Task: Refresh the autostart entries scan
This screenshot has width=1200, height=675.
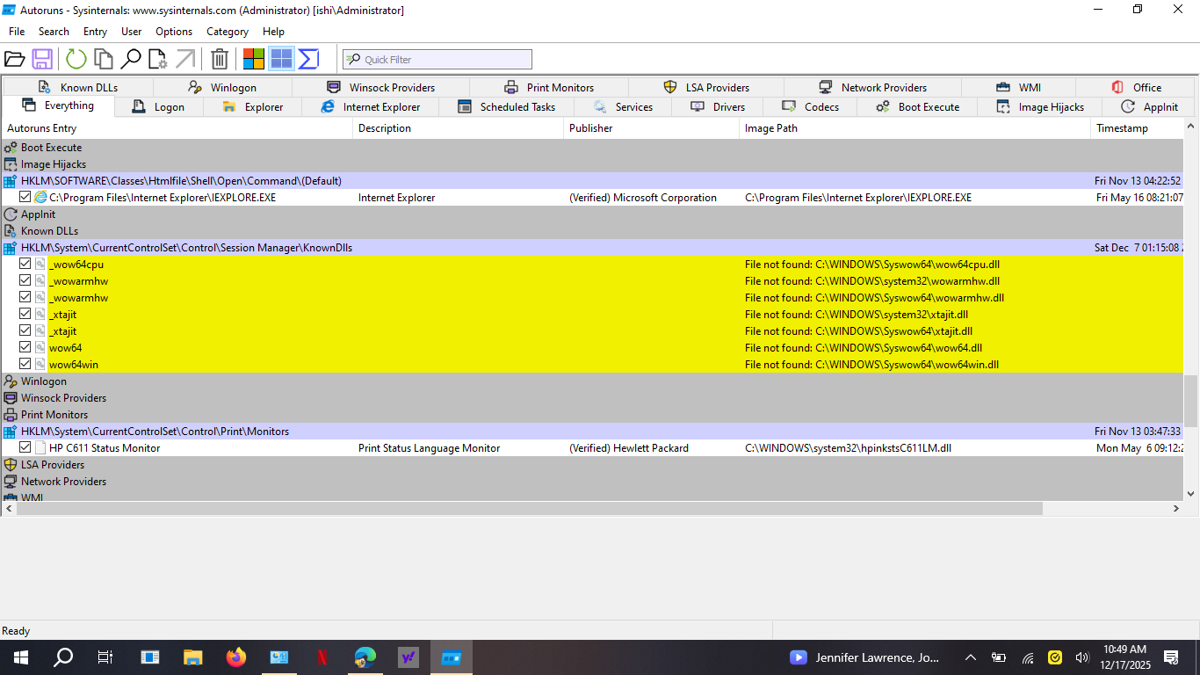Action: coord(75,59)
